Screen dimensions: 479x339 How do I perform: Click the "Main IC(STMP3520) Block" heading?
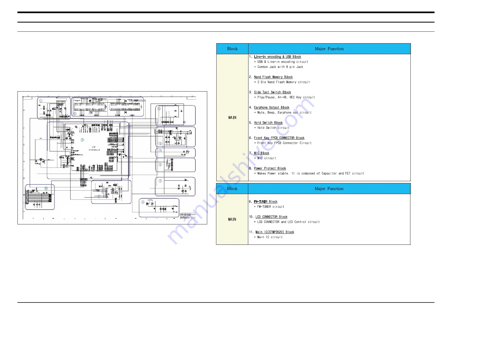click(x=275, y=232)
